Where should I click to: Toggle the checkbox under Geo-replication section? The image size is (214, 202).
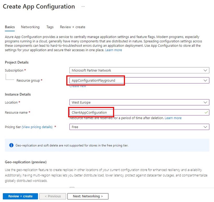pyautogui.click(x=72, y=188)
